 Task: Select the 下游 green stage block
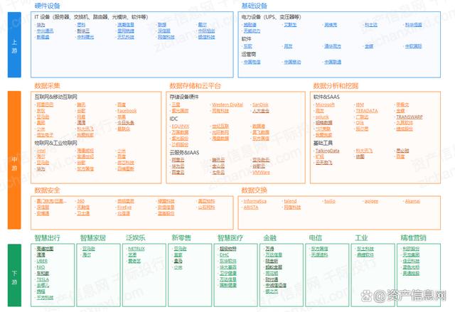14,275
